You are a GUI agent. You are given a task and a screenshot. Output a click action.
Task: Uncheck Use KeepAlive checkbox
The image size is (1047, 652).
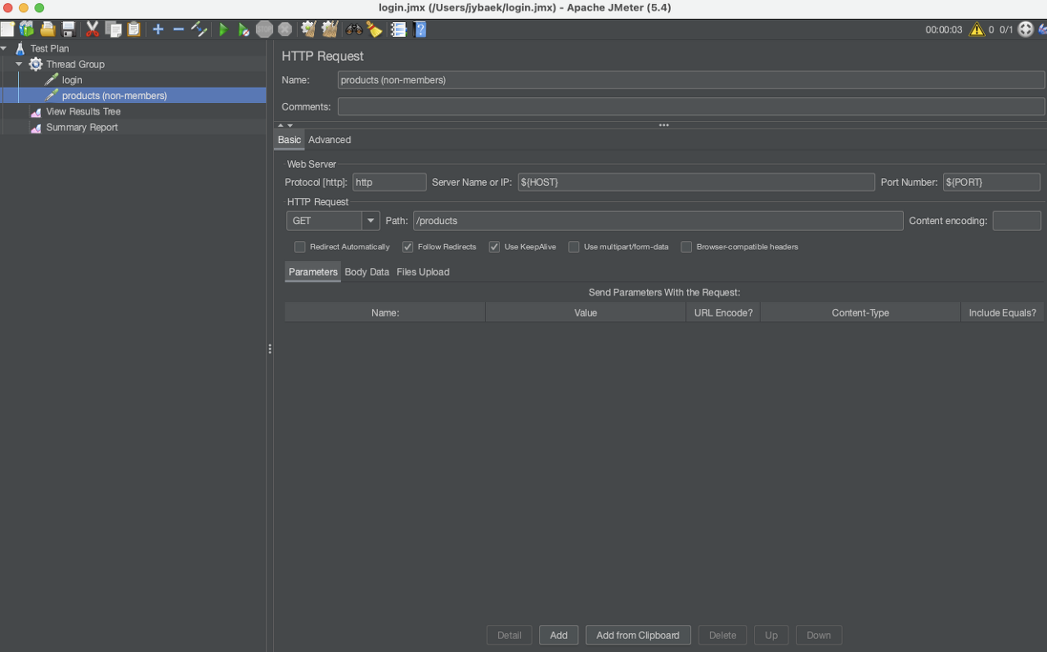point(494,247)
